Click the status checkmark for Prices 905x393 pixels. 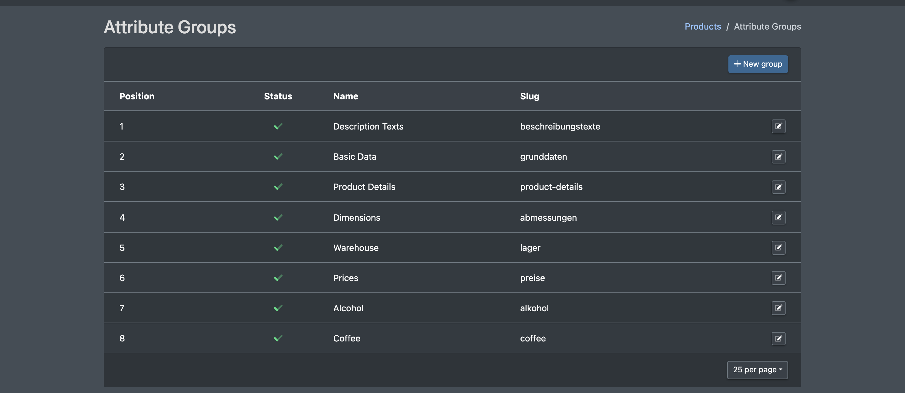point(278,278)
